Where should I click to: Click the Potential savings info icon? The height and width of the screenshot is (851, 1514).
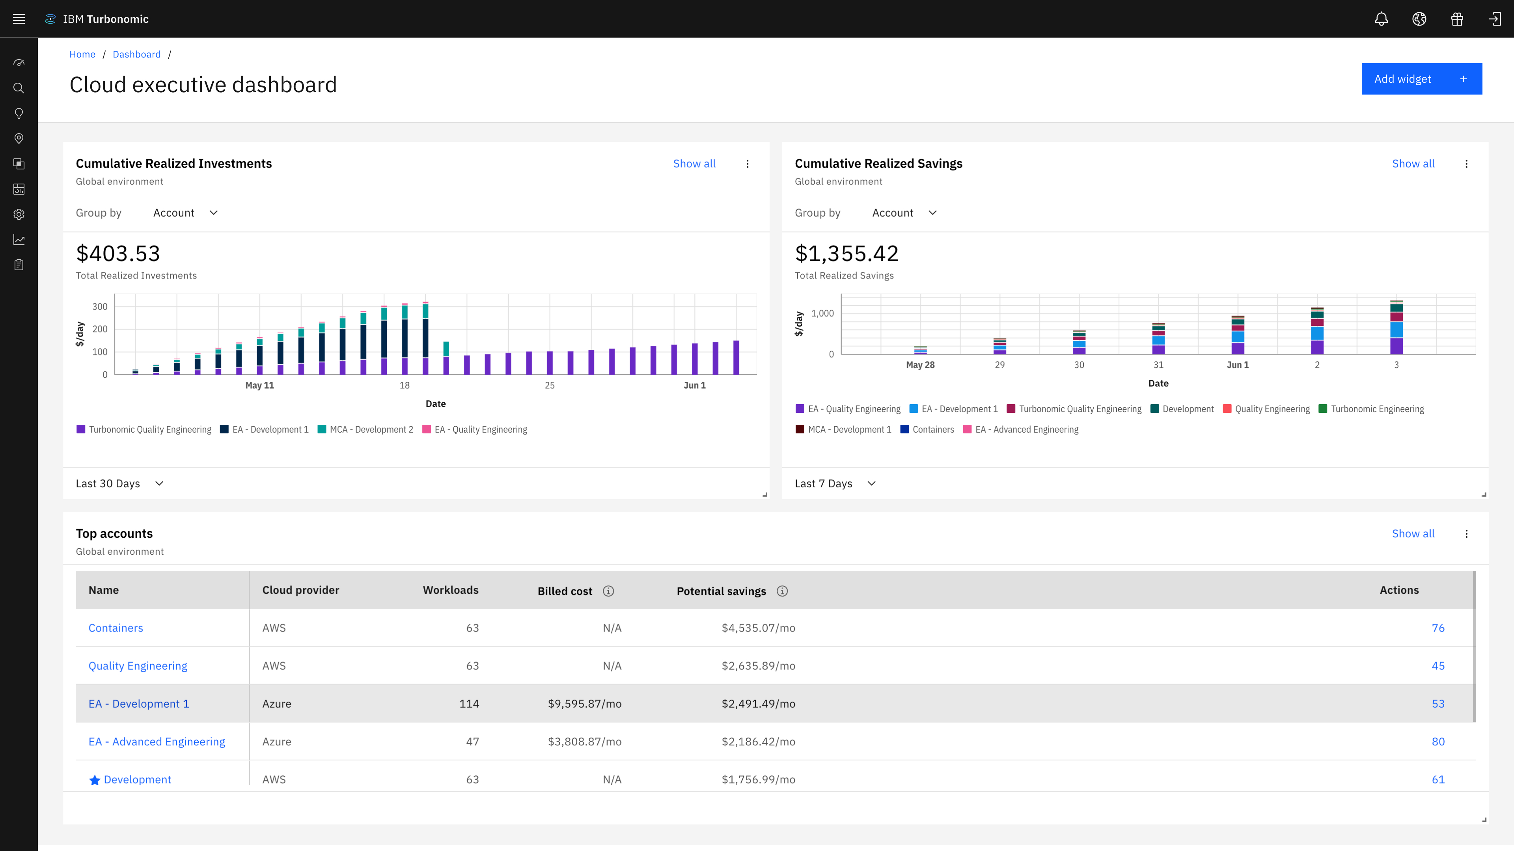click(x=782, y=591)
